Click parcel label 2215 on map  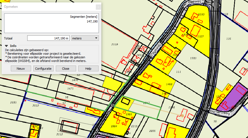tap(134, 126)
